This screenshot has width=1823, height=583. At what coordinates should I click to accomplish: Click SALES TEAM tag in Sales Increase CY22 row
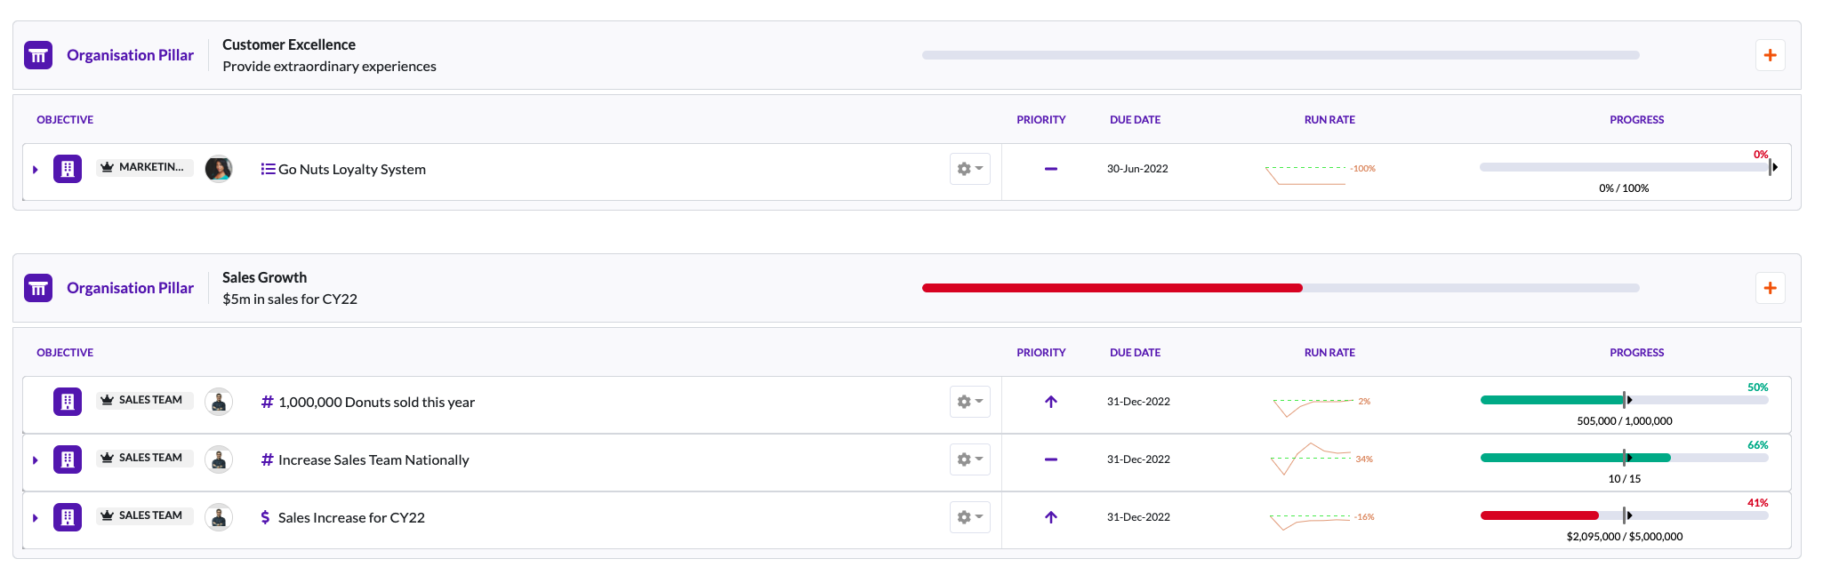pos(145,515)
